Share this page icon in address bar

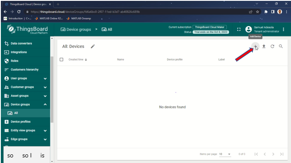pos(251,12)
